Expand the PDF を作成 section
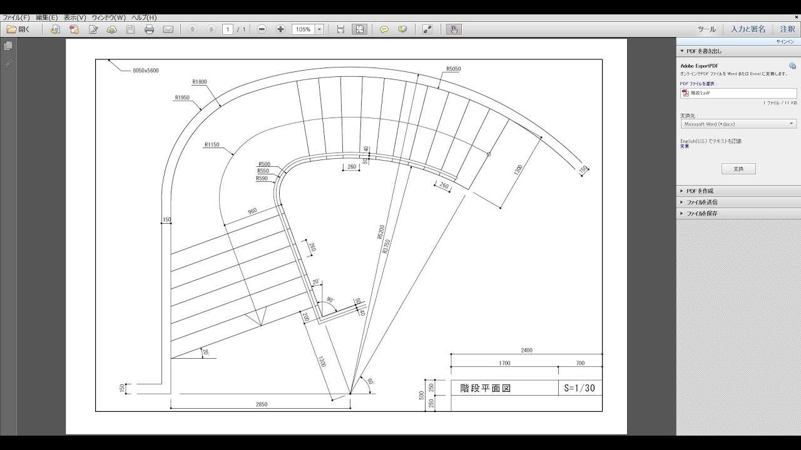 click(738, 191)
